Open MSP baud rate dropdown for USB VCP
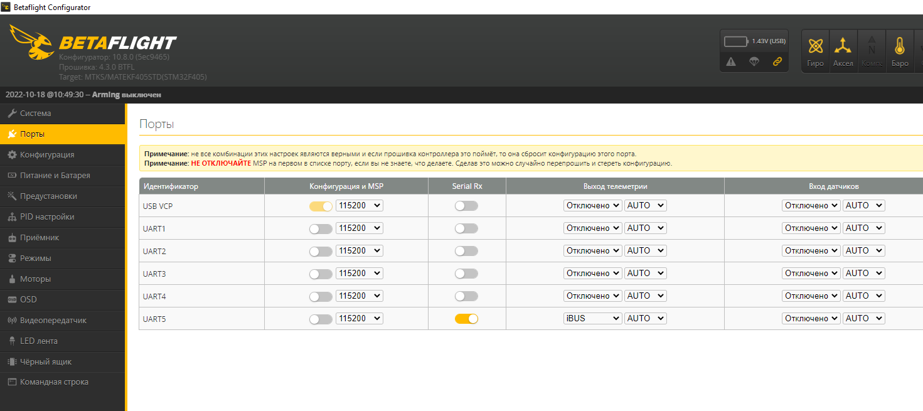The image size is (923, 411). coord(359,206)
